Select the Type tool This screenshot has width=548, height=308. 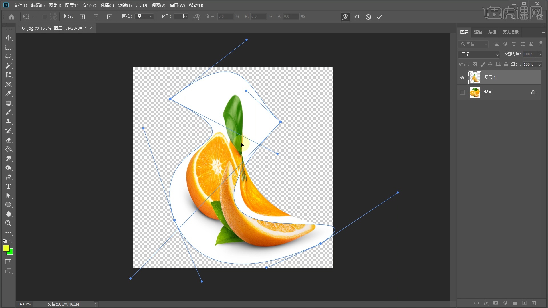(x=8, y=186)
